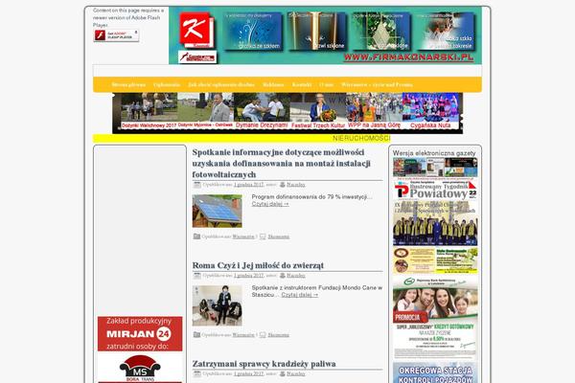Click the www.firmakonarski.pl banner address
This screenshot has width=575, height=383.
point(408,57)
